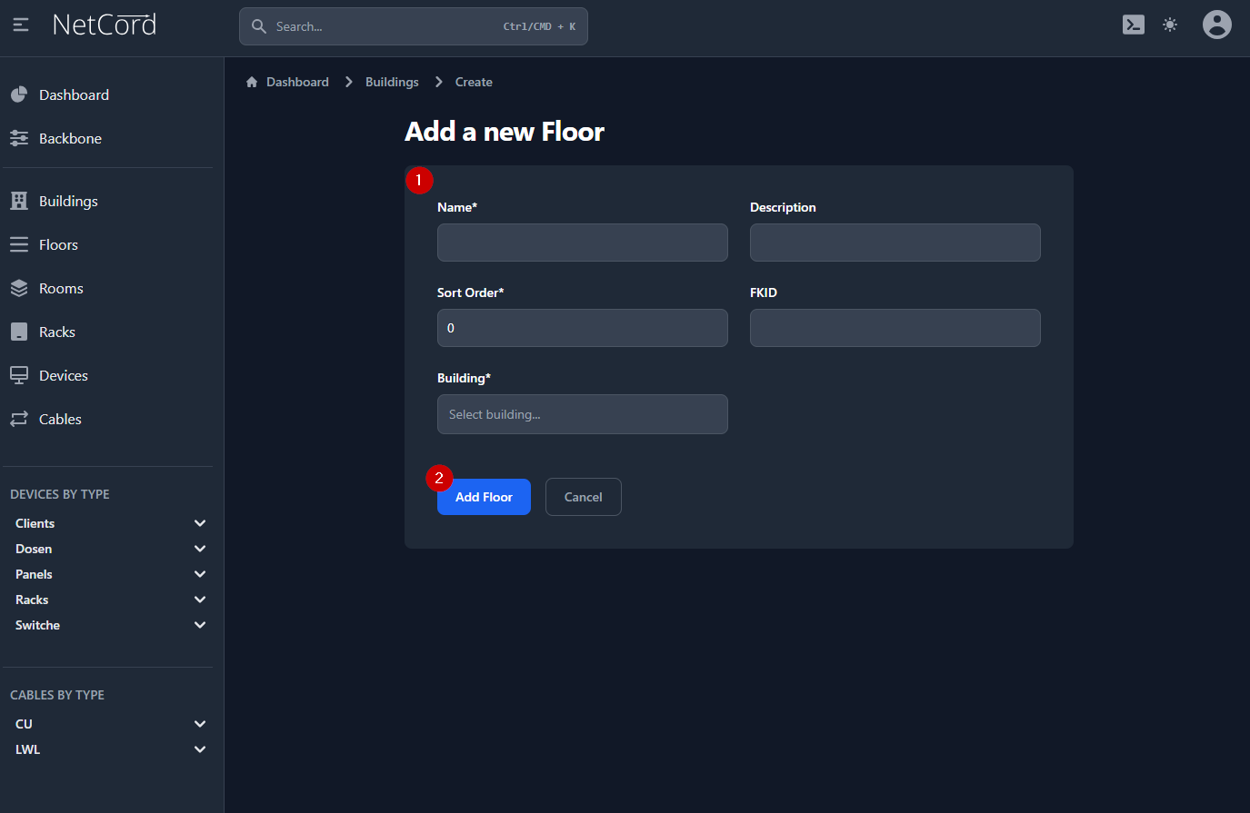Expand the LWL cable type
The width and height of the screenshot is (1250, 813).
200,749
